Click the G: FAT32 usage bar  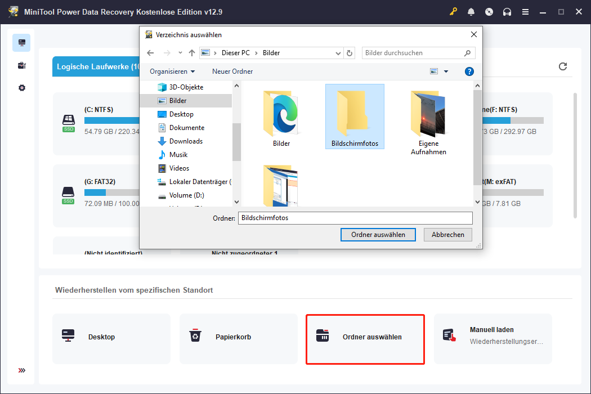tap(111, 192)
